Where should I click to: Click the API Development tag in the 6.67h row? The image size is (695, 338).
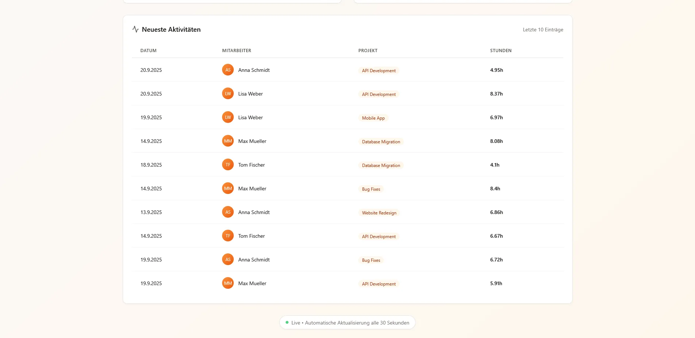pos(379,236)
